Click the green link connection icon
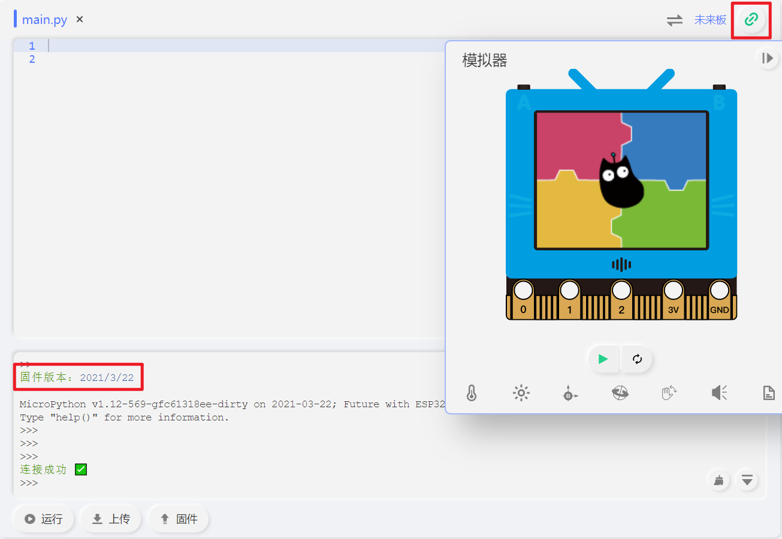 pos(751,19)
